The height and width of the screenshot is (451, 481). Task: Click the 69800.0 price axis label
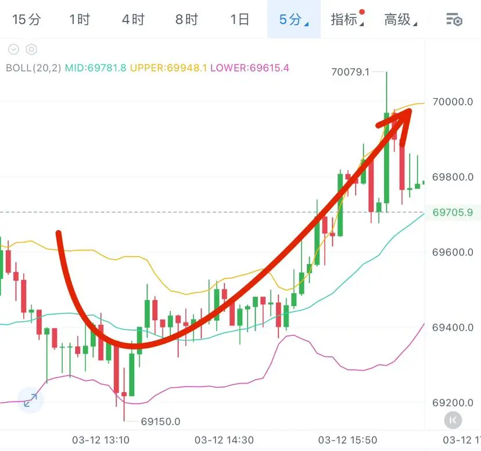[x=453, y=177]
